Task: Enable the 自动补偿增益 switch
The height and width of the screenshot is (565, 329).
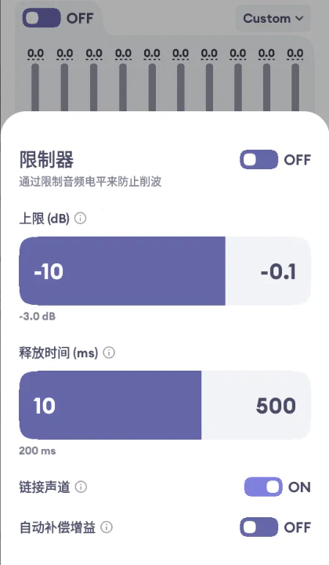Action: pos(258,527)
